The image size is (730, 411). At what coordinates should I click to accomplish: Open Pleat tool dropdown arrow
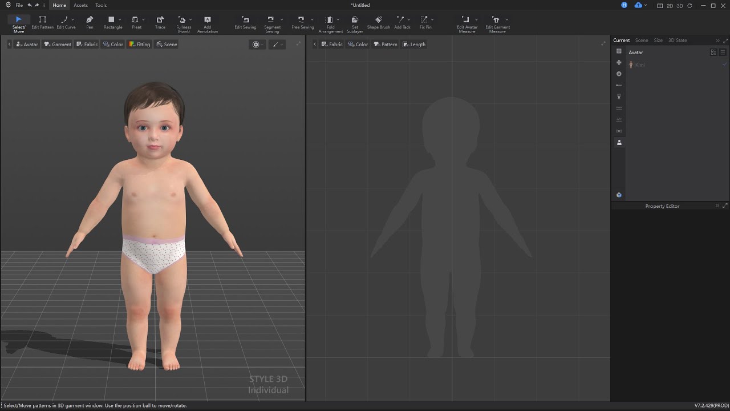pos(143,19)
